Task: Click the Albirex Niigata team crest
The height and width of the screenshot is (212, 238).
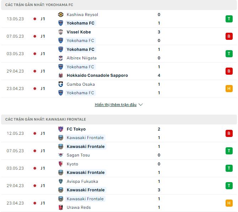Action: tap(60, 58)
